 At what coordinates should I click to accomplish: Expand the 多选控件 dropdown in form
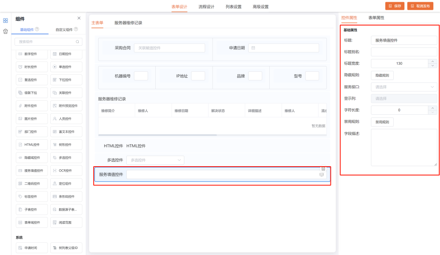tap(155, 160)
